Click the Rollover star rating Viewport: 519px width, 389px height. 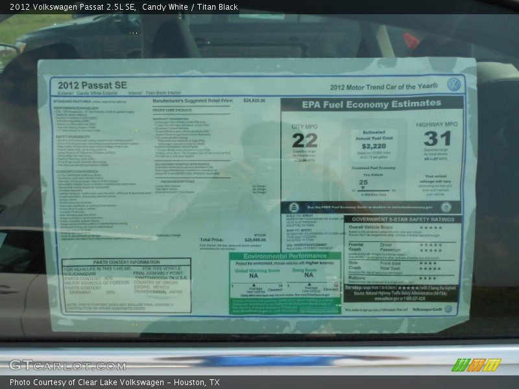[x=428, y=278]
